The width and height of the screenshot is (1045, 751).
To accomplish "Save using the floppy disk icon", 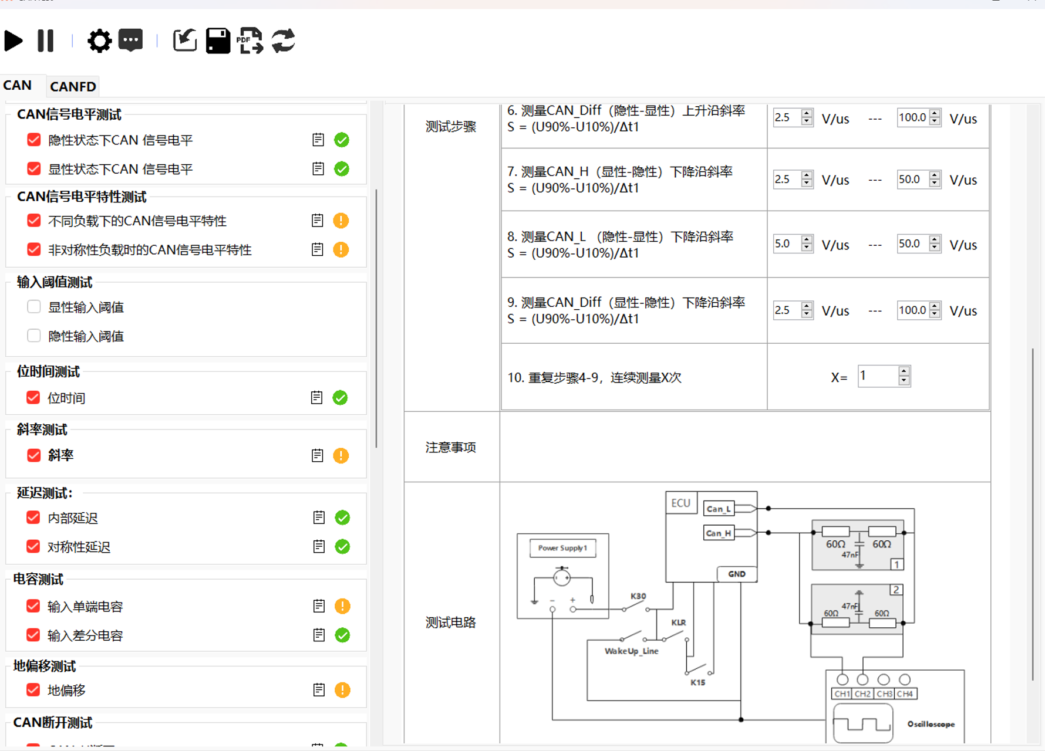I will (x=218, y=41).
